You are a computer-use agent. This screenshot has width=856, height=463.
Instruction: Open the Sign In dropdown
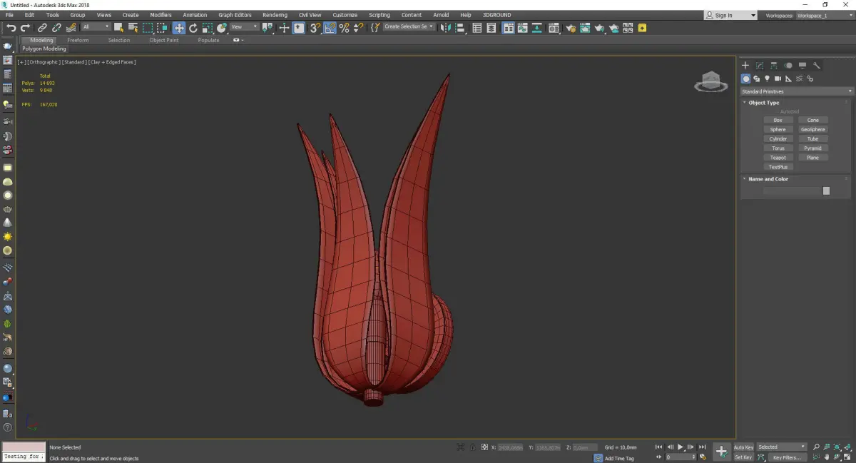(730, 15)
